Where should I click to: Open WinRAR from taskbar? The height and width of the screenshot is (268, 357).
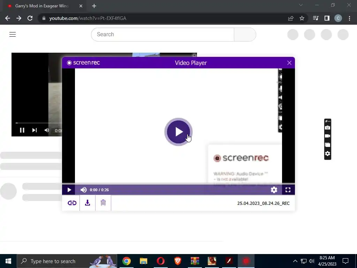click(195, 261)
